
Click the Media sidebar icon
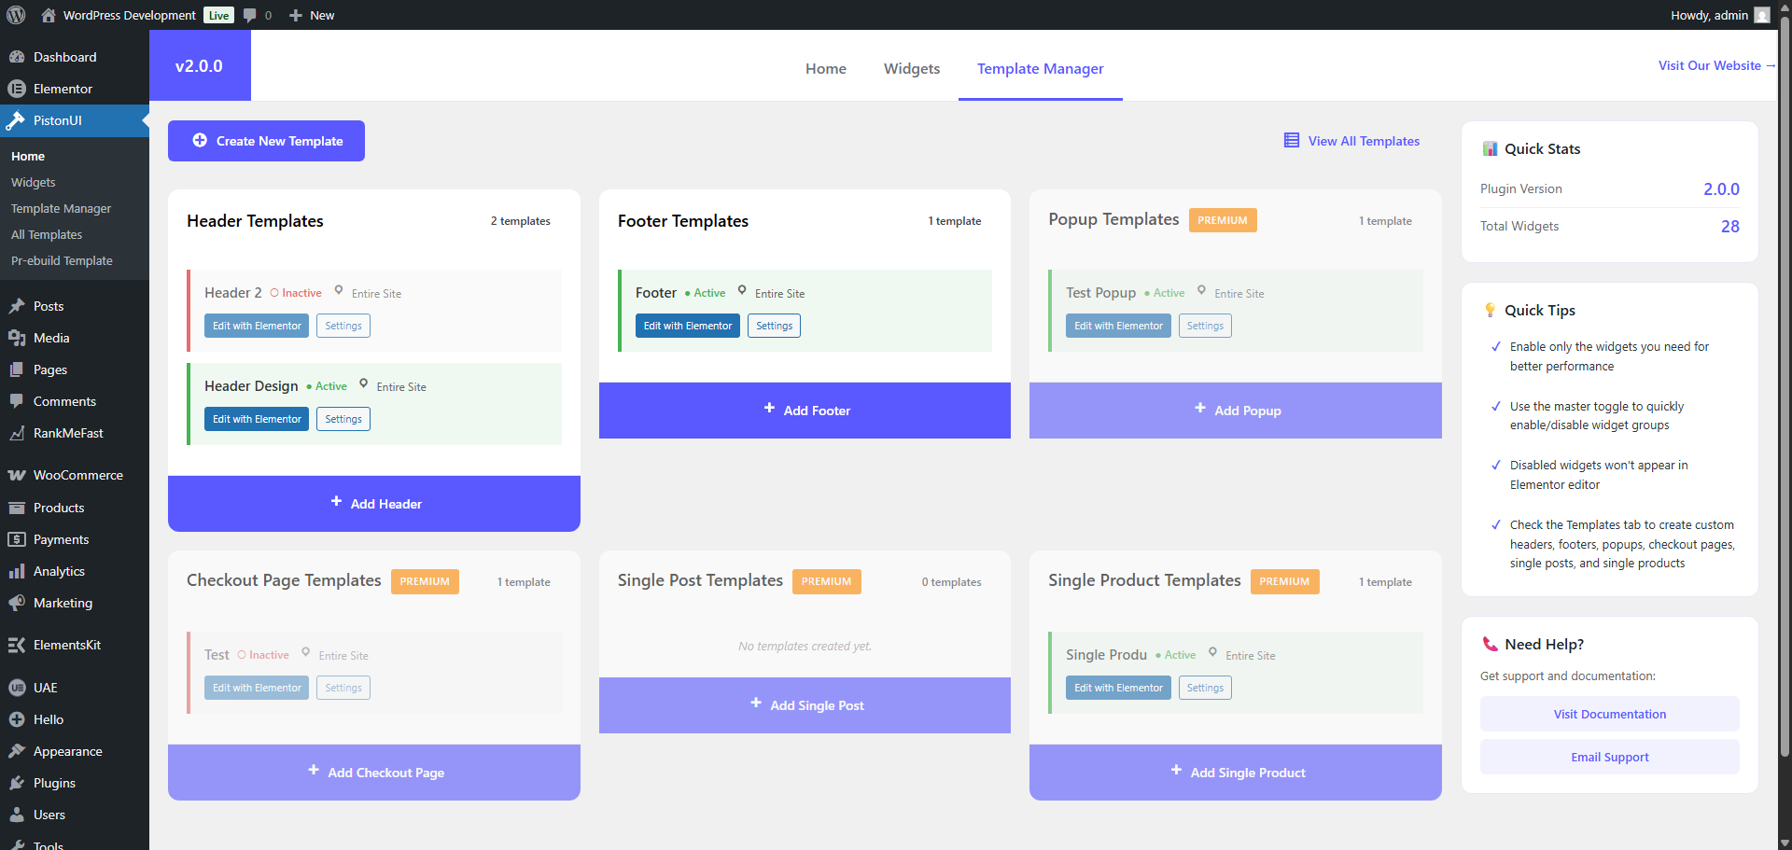(17, 338)
